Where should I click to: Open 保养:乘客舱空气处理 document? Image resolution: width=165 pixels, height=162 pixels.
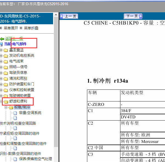[x=36, y=159]
